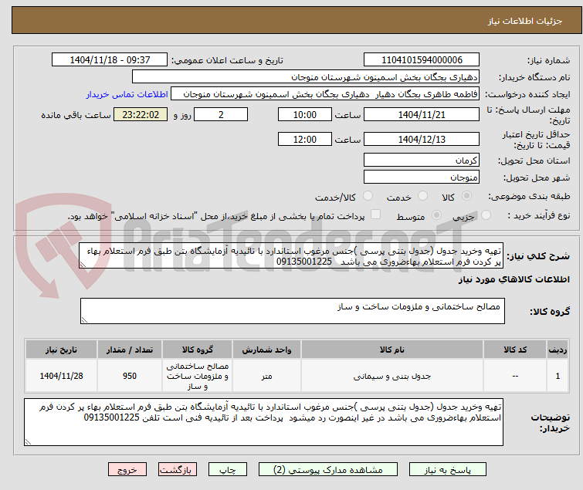Click the quantity cell 950
The height and width of the screenshot is (490, 583).
130,376
